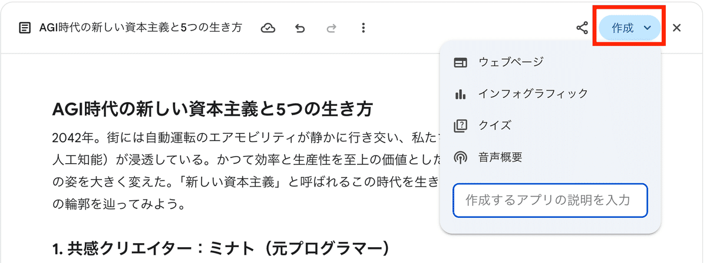Screen dimensions: 707x263
Task: Click the document icon beside the title
Action: (25, 28)
